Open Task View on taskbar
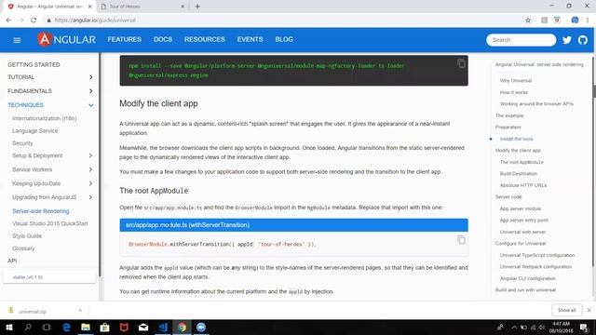This screenshot has width=596, height=335. click(47, 327)
